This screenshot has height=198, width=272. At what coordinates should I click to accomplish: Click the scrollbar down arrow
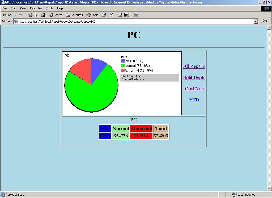[269, 189]
